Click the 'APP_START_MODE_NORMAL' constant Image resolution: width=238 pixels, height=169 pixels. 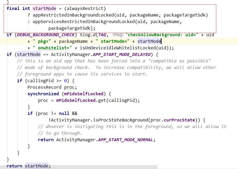point(125,140)
